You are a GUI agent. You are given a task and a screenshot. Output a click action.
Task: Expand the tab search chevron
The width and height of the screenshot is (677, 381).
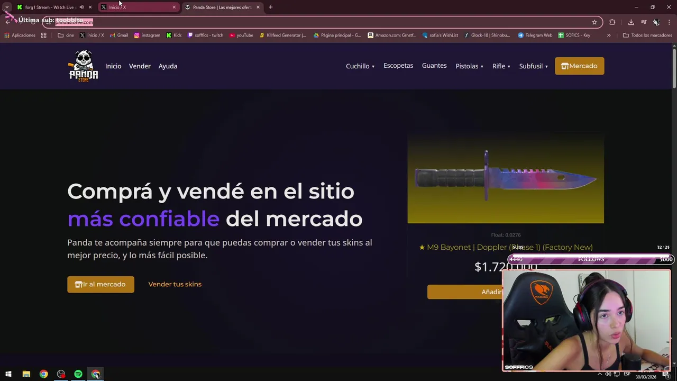7,7
